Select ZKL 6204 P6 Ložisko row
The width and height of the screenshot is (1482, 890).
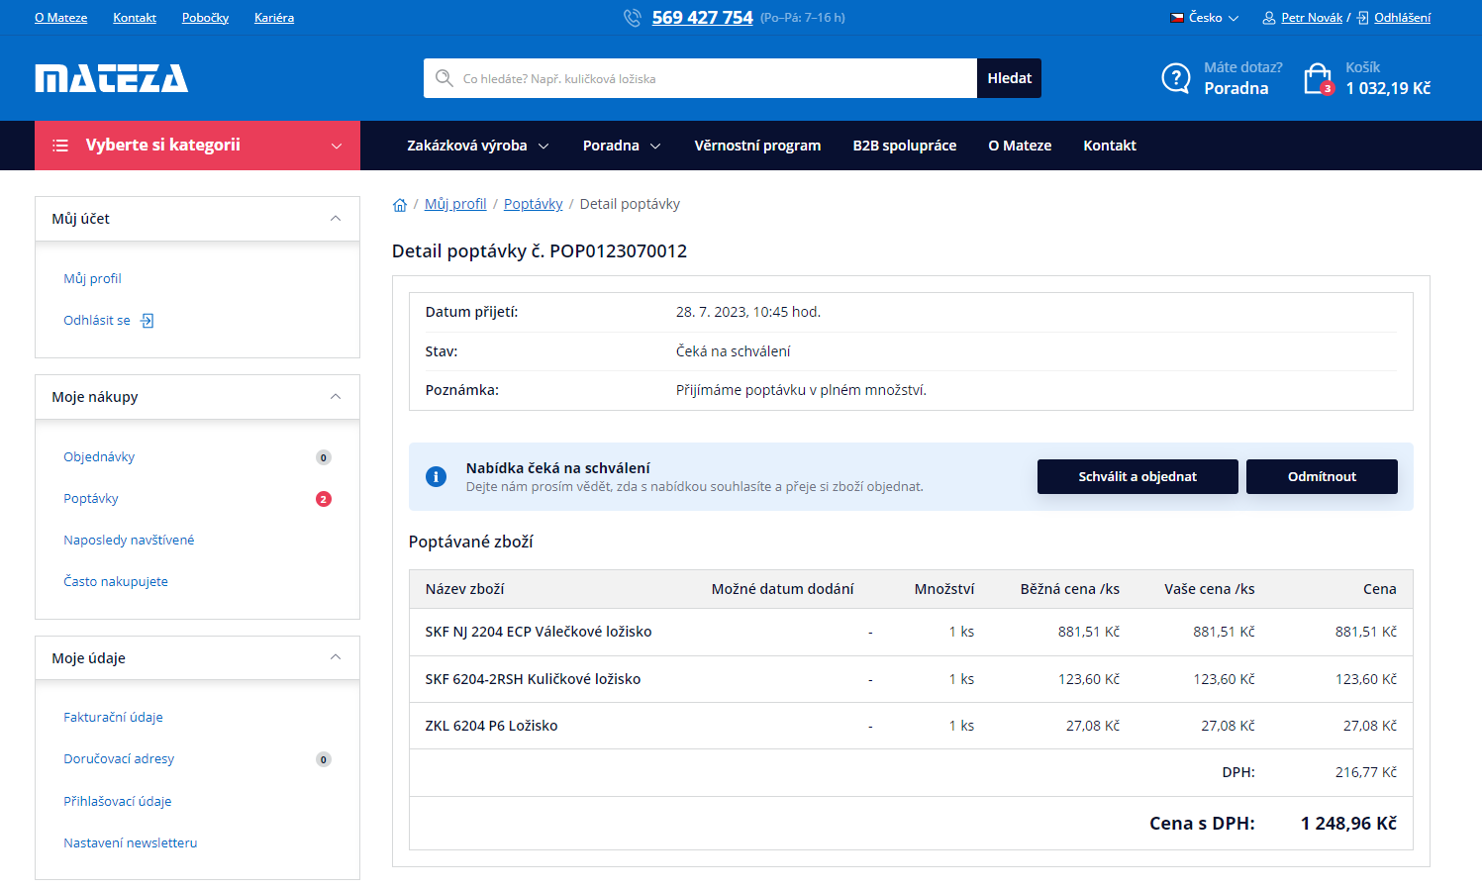coord(911,726)
